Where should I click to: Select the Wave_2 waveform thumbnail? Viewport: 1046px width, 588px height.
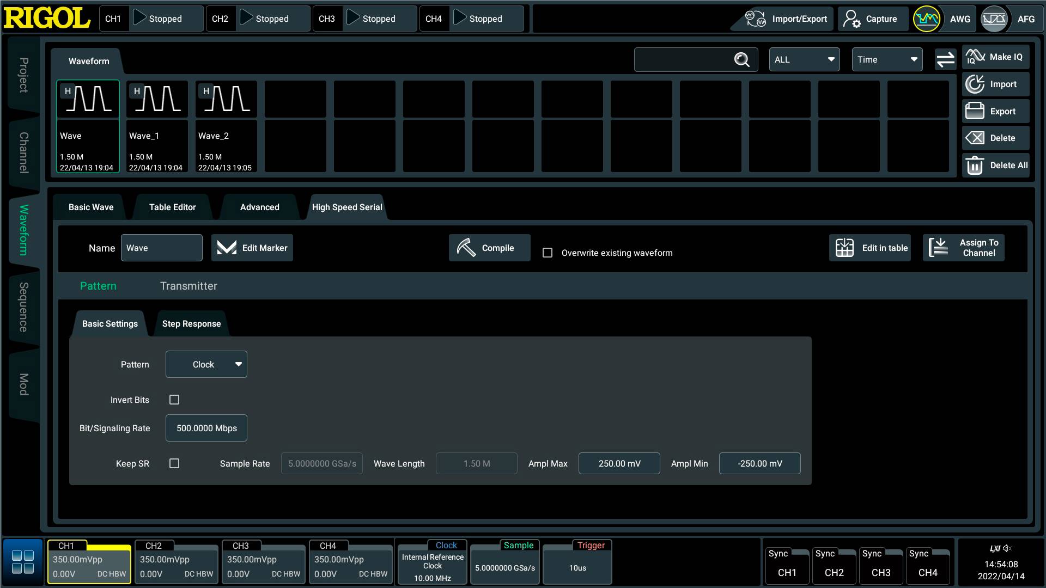[x=226, y=126]
